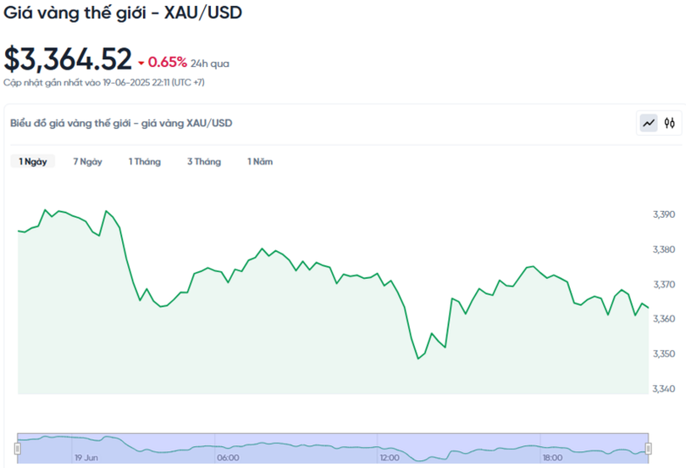
Task: Click the 3,390 y-axis label
Action: 664,215
